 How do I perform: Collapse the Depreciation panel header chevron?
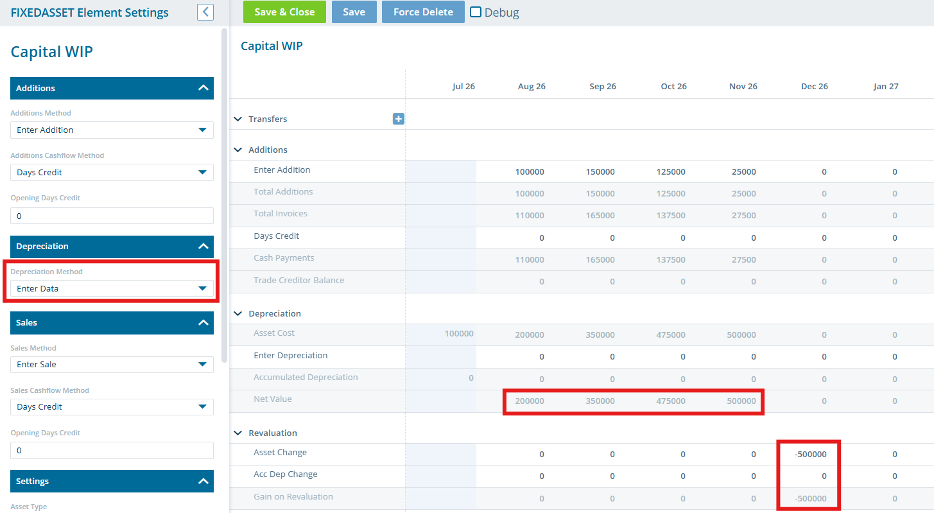tap(203, 246)
